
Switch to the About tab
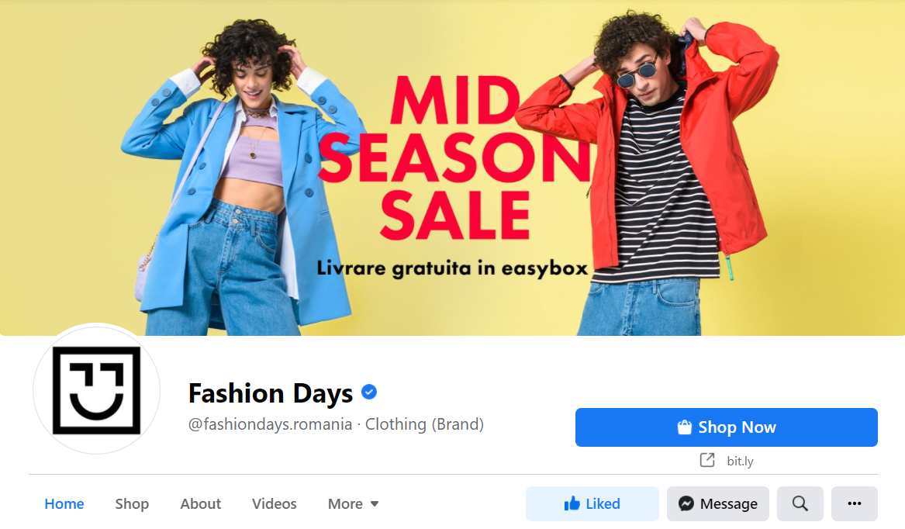click(200, 503)
